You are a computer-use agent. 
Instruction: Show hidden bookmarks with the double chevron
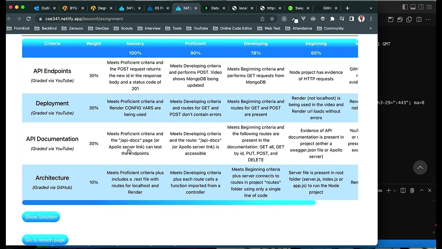pos(371,28)
